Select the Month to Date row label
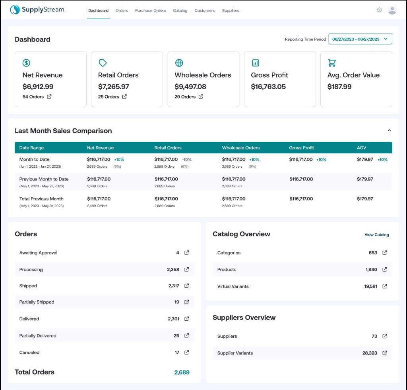The height and width of the screenshot is (390, 407). click(x=34, y=159)
